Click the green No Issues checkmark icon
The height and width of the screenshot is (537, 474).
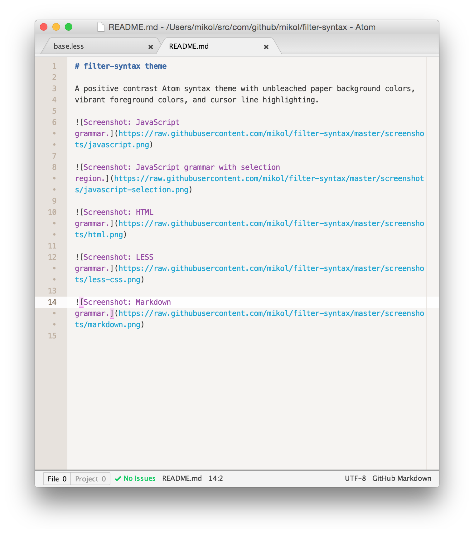coord(118,479)
